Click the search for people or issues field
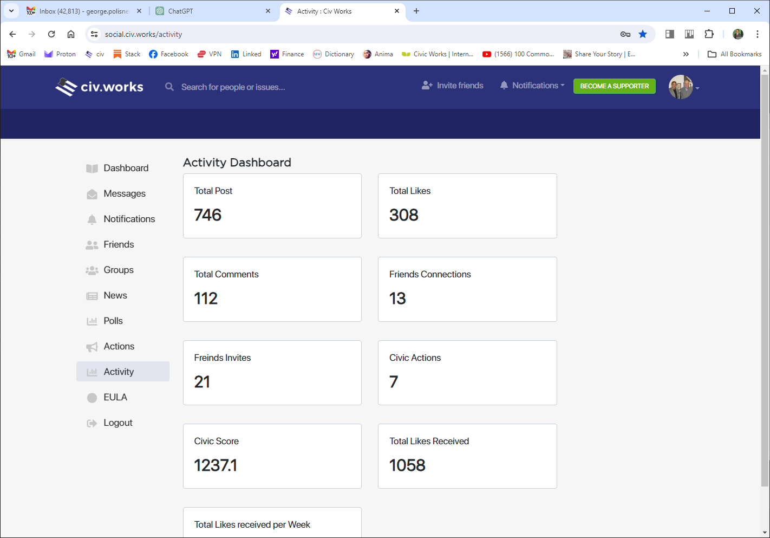This screenshot has width=770, height=538. point(233,87)
